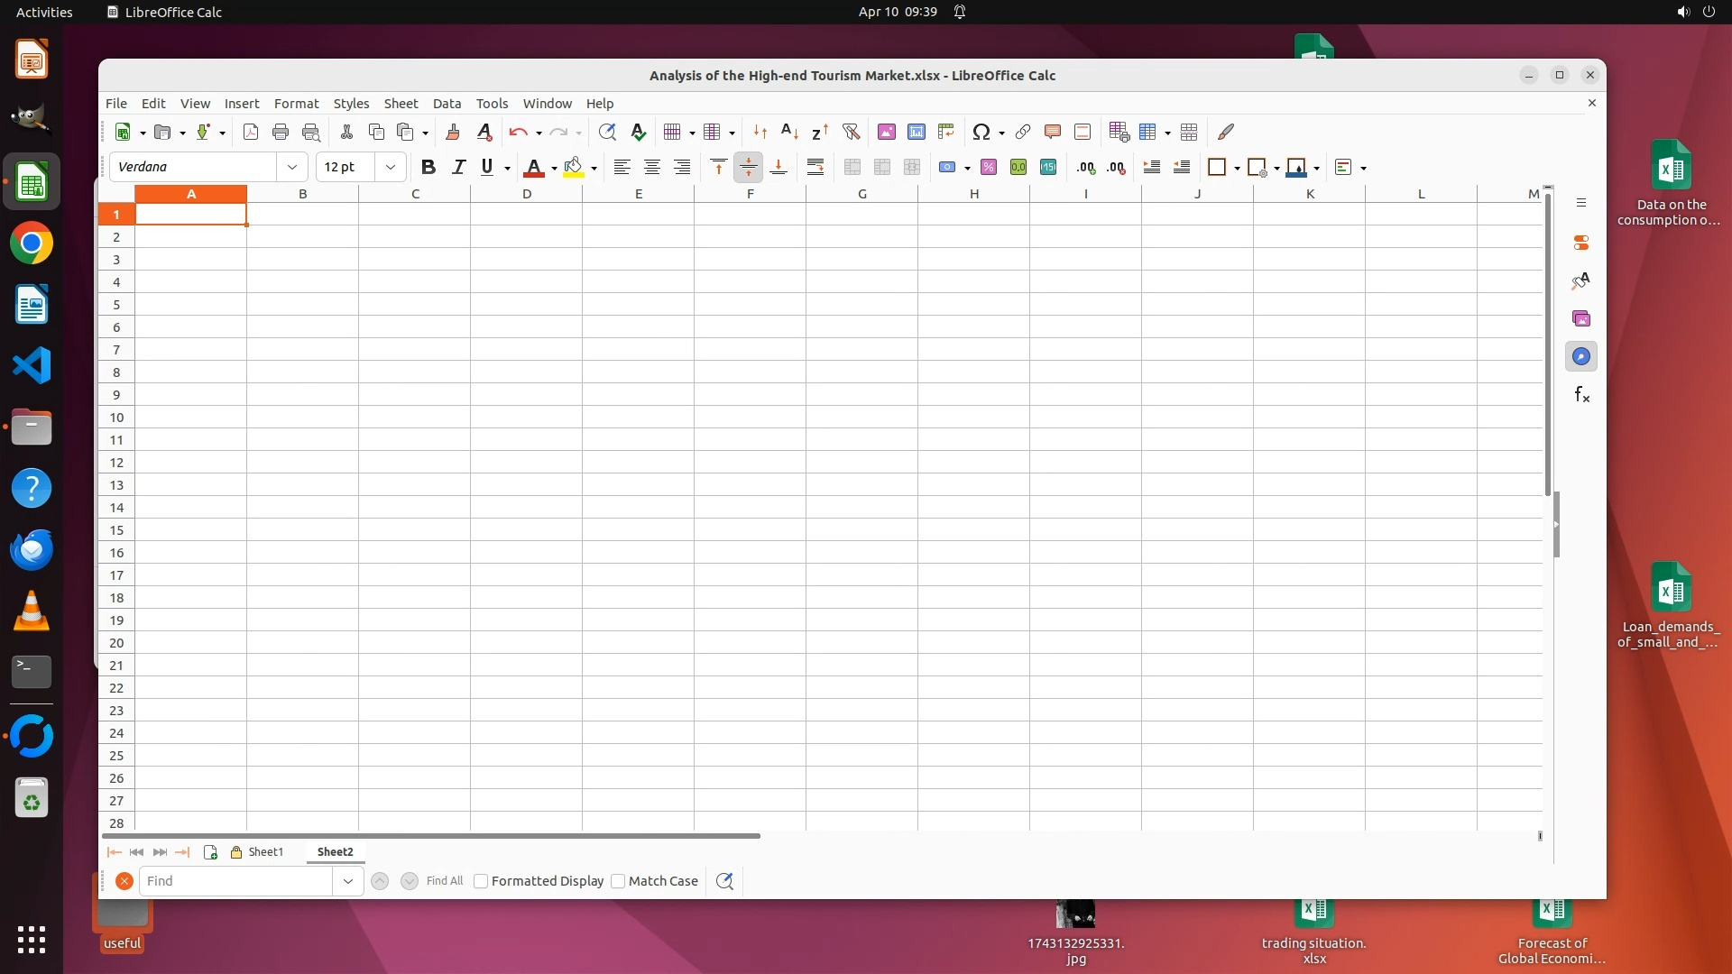
Task: Open the font size dropdown list
Action: [390, 167]
